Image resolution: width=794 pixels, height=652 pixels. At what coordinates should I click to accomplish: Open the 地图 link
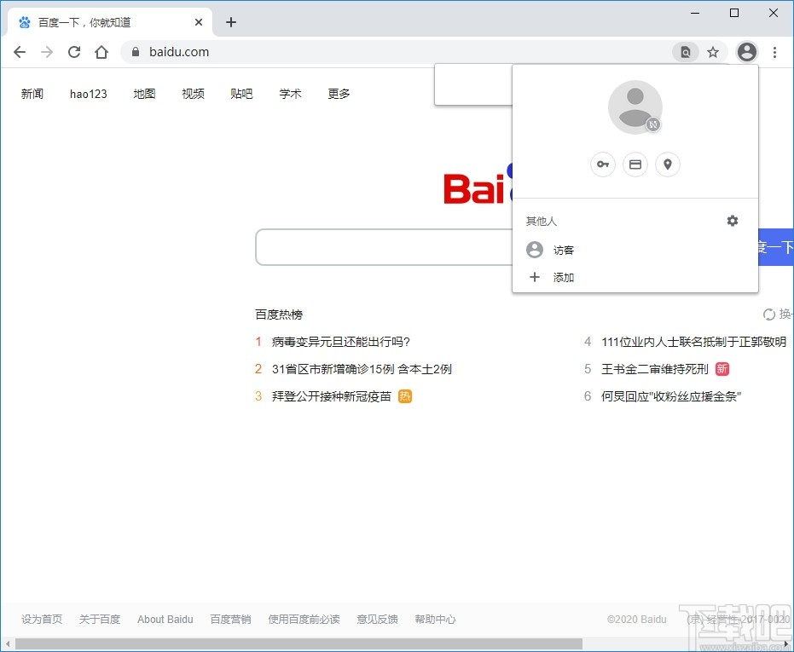(144, 94)
